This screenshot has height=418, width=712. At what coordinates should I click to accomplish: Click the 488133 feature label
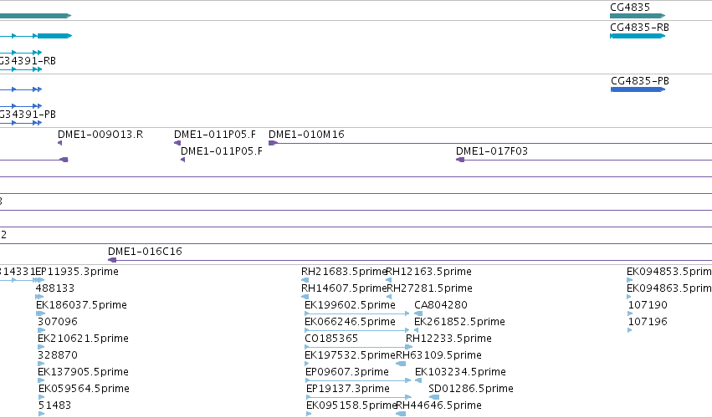(x=55, y=288)
